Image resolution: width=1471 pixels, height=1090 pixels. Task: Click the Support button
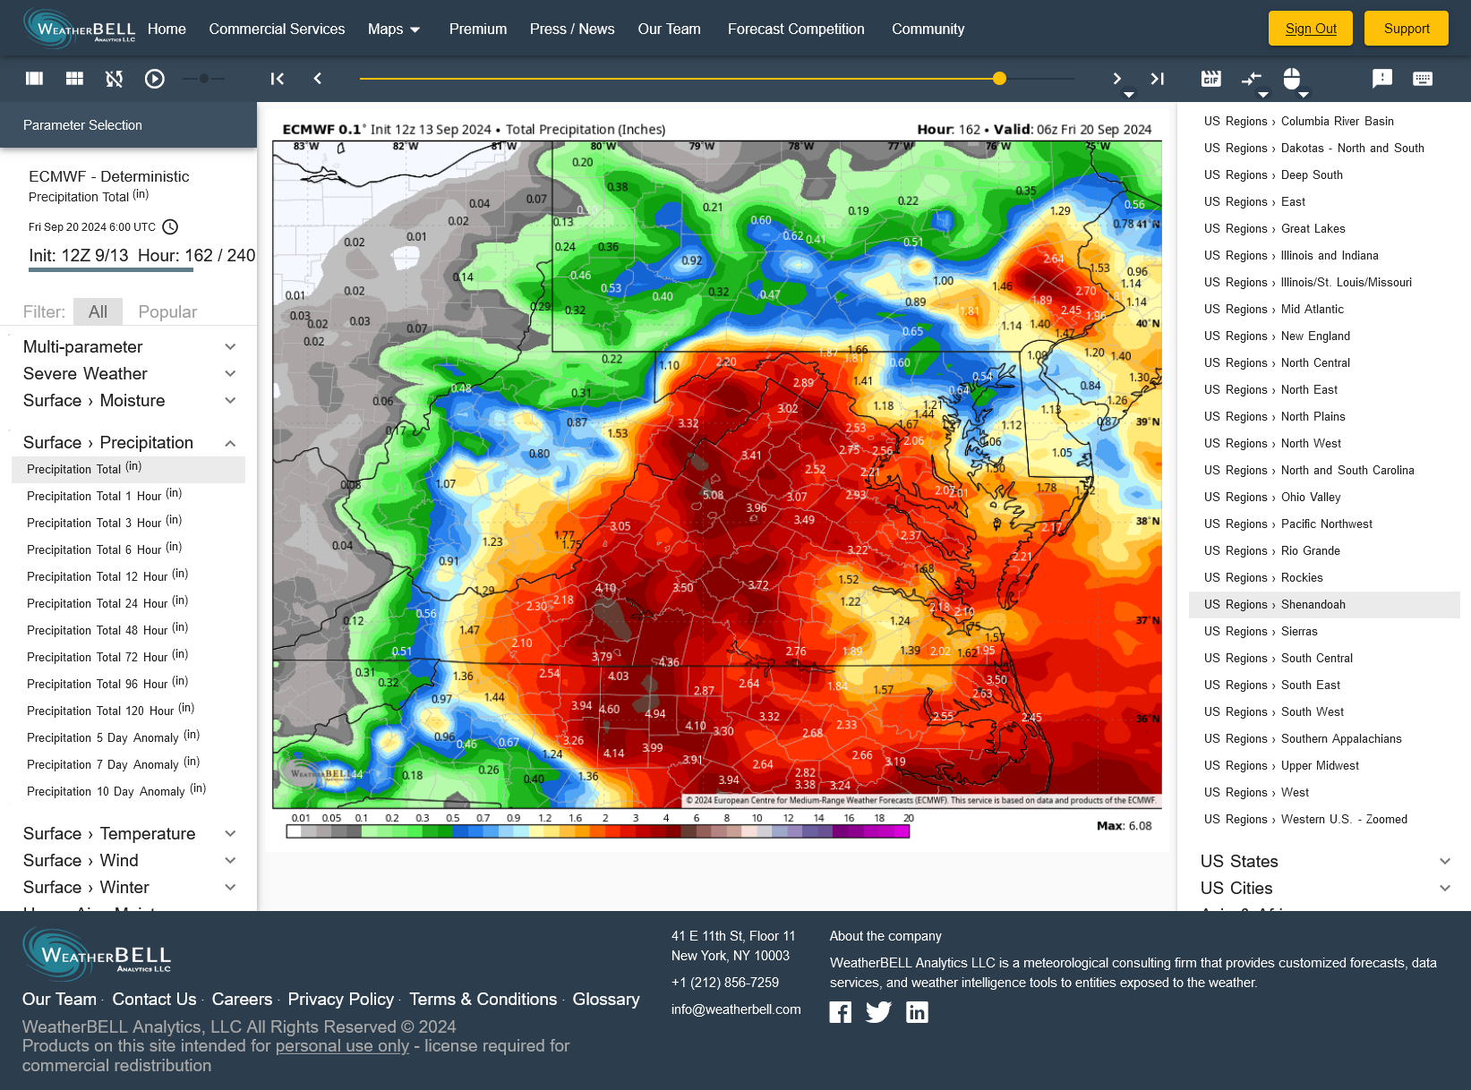click(1407, 29)
